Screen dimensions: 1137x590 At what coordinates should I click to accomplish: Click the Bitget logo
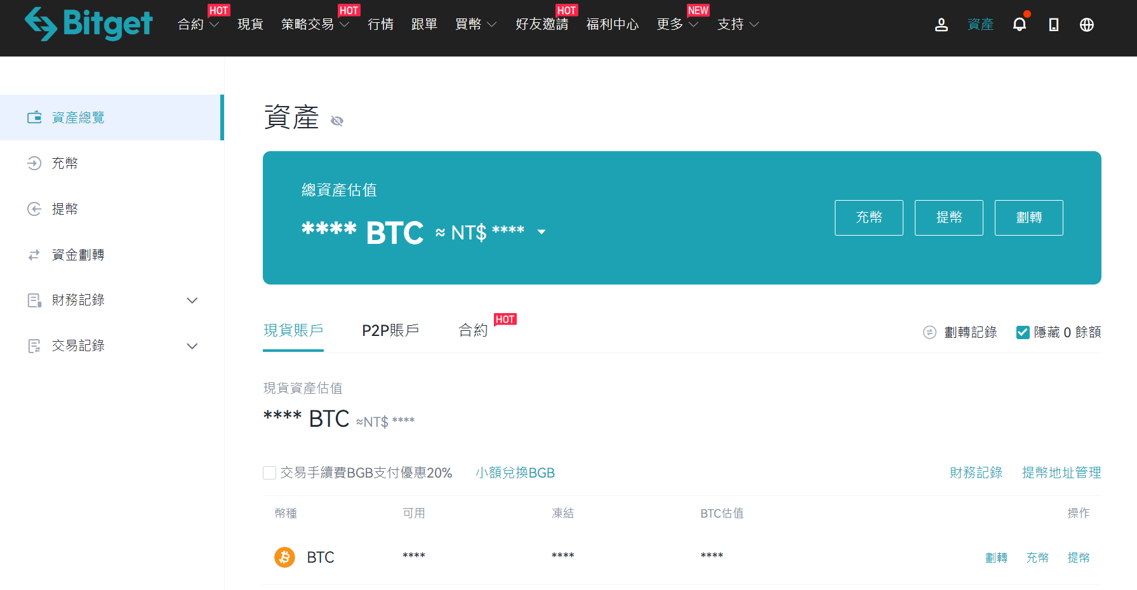[x=89, y=24]
